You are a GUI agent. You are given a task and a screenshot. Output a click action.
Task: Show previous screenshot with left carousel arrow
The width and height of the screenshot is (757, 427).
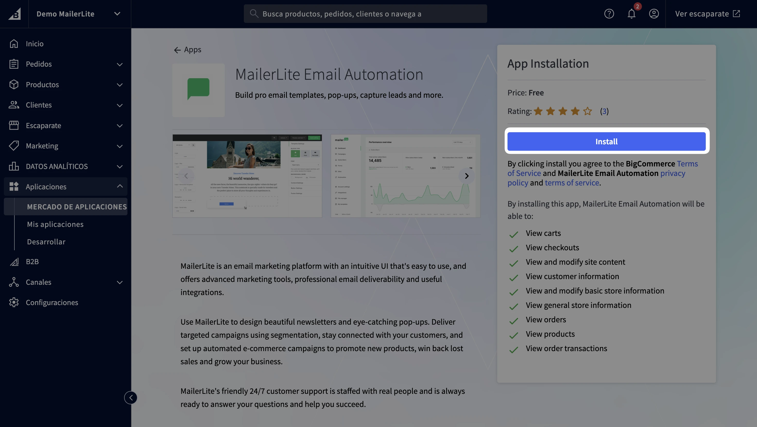tap(186, 176)
